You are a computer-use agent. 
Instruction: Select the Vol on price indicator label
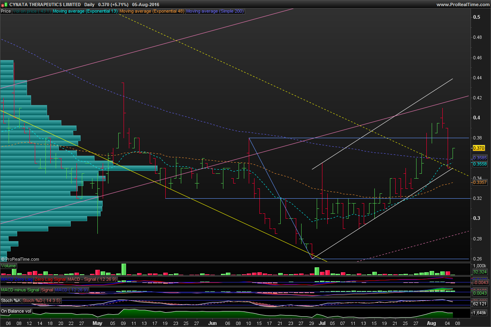click(x=32, y=11)
